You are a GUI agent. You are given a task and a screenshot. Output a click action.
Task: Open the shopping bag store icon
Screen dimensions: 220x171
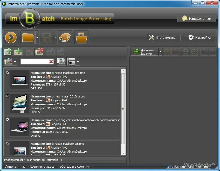point(81,37)
